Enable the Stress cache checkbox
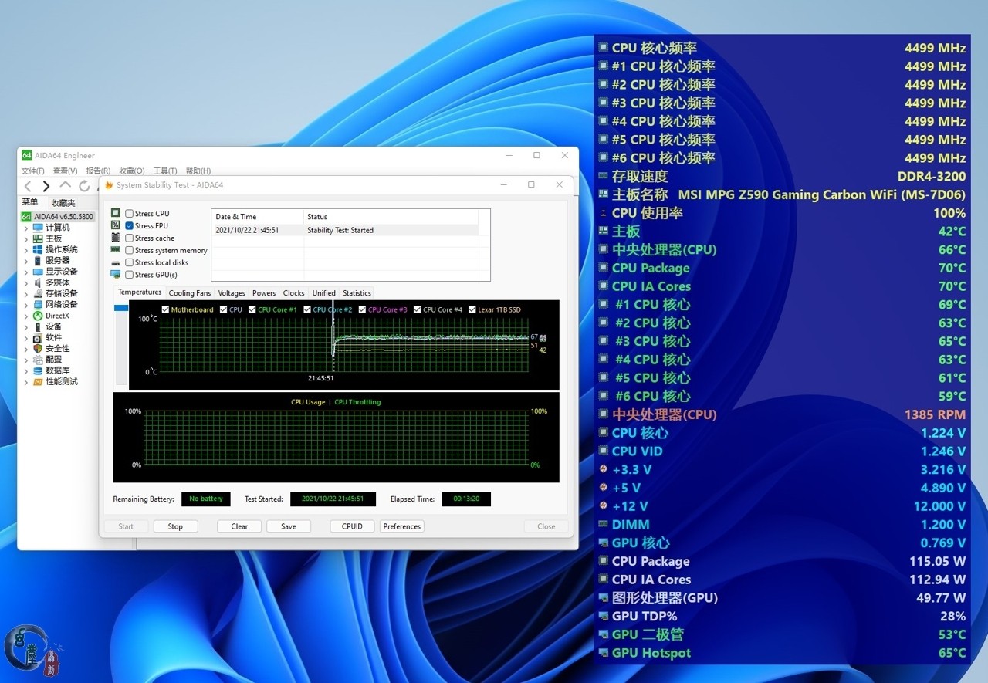 [x=130, y=238]
